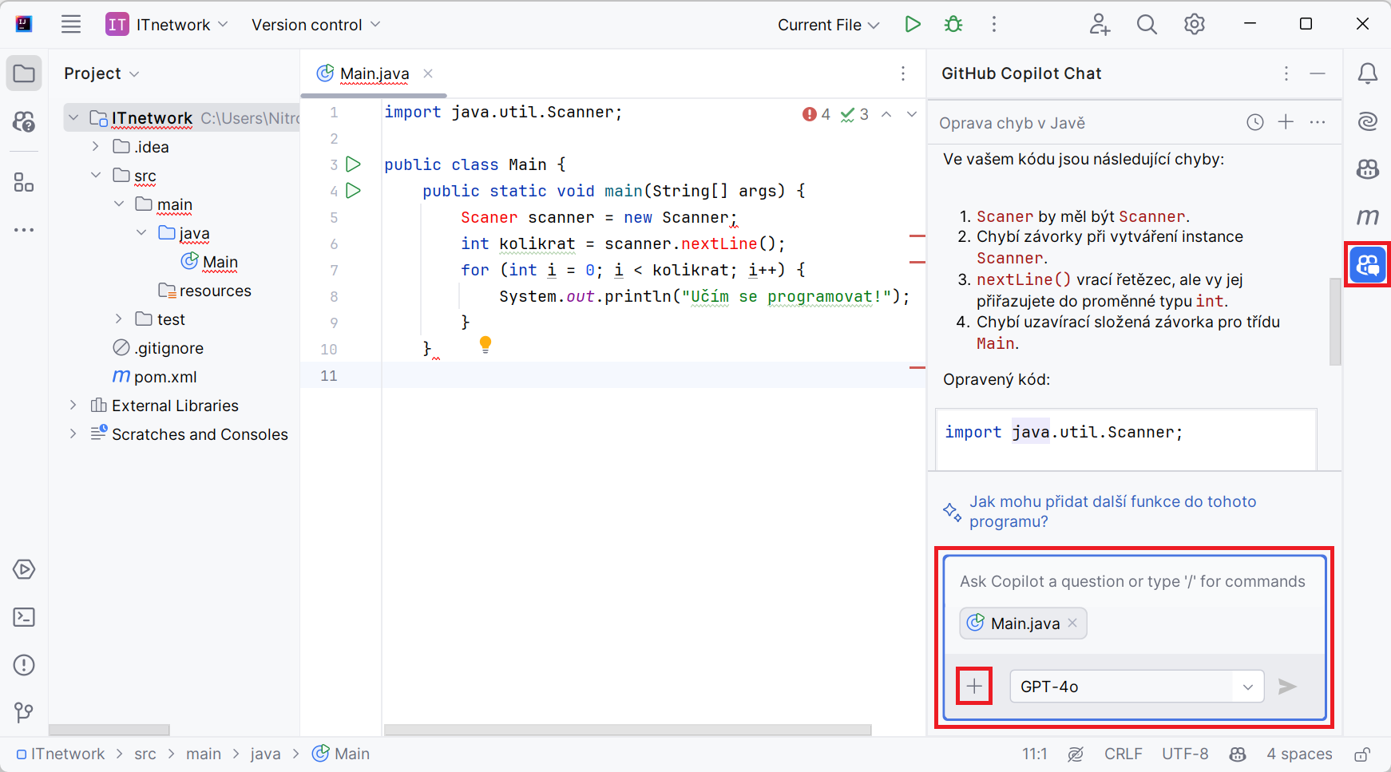Select the Main.java editor tab
1391x772 pixels.
tap(374, 73)
